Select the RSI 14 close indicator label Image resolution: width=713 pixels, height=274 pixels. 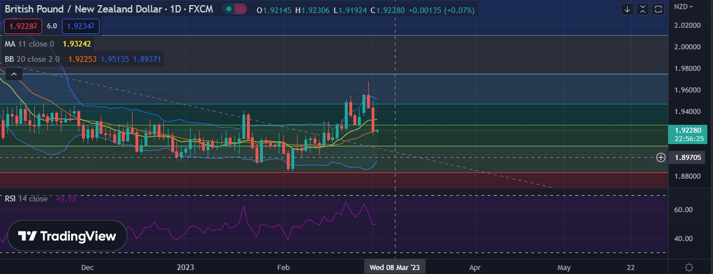26,199
